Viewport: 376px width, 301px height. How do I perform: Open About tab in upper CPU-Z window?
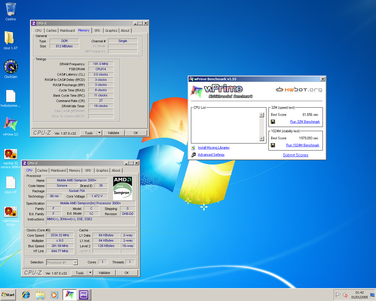[x=125, y=31]
